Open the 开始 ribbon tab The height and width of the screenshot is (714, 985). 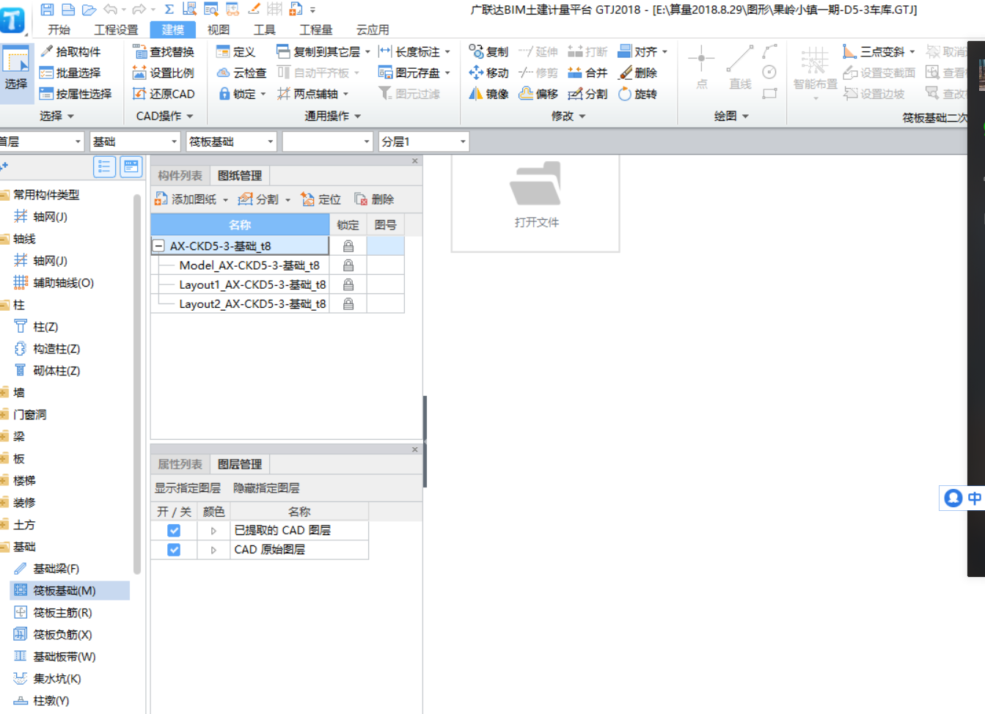(x=59, y=29)
